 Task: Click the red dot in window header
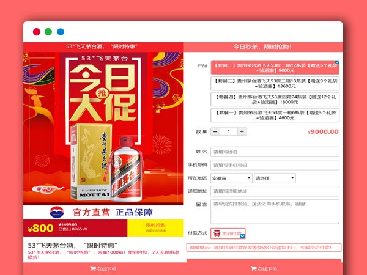[36, 32]
